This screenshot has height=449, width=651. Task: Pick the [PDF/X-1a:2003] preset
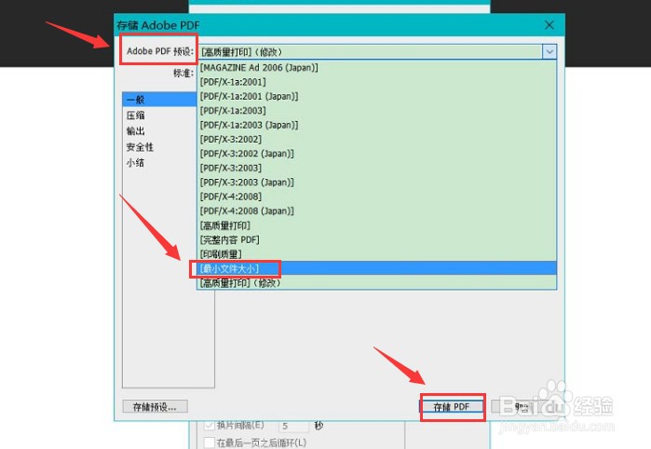point(376,111)
